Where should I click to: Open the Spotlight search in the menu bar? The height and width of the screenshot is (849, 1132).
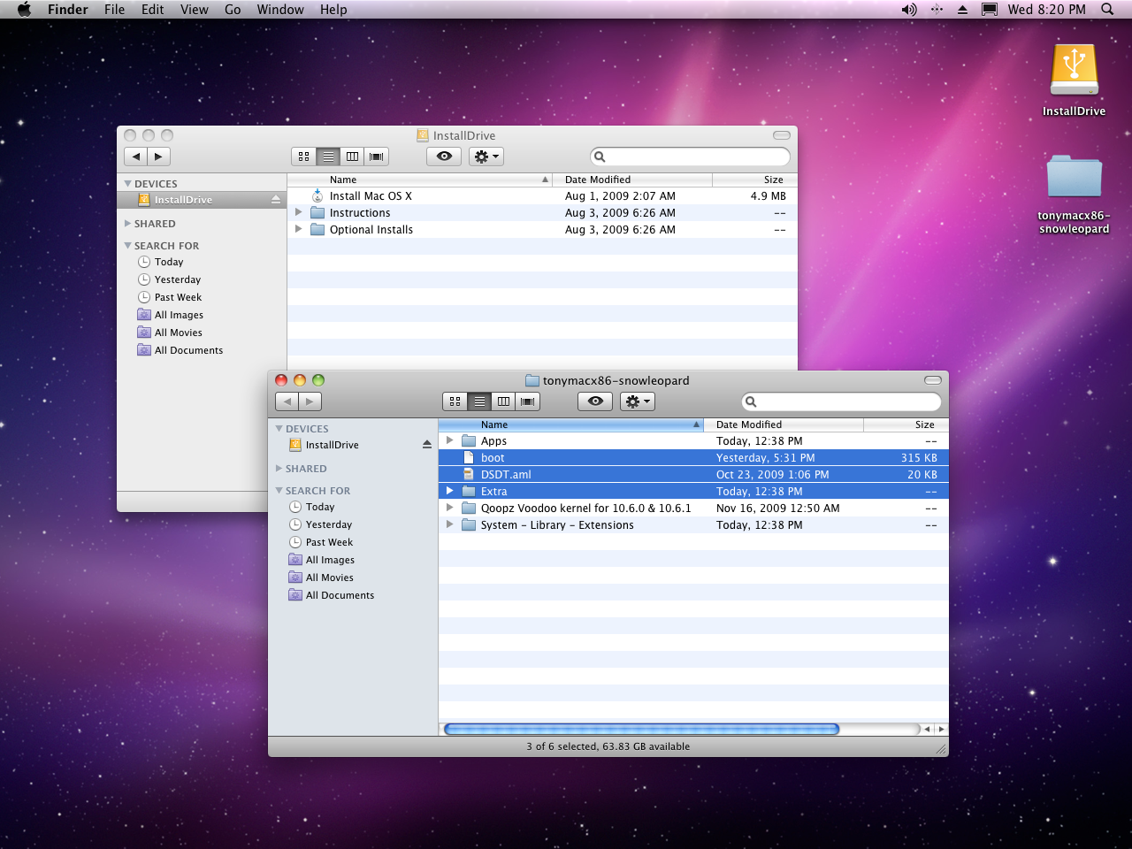1106,10
